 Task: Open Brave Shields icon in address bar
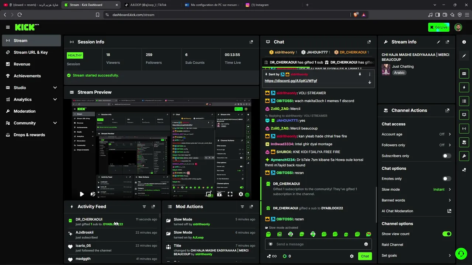pyautogui.click(x=355, y=15)
